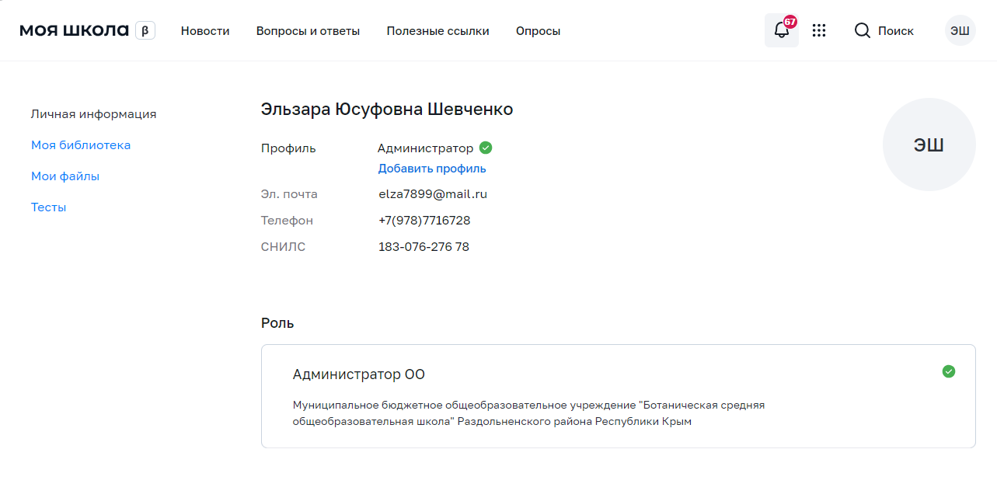Click the beta β badge
The width and height of the screenshot is (997, 477).
coord(145,31)
